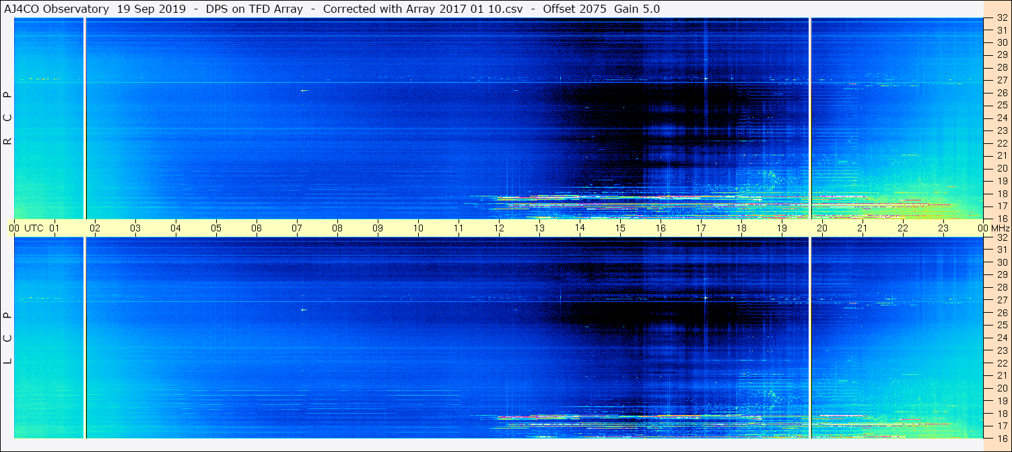
Task: Click the 27 MHz label of RCP panel
Action: 1001,81
